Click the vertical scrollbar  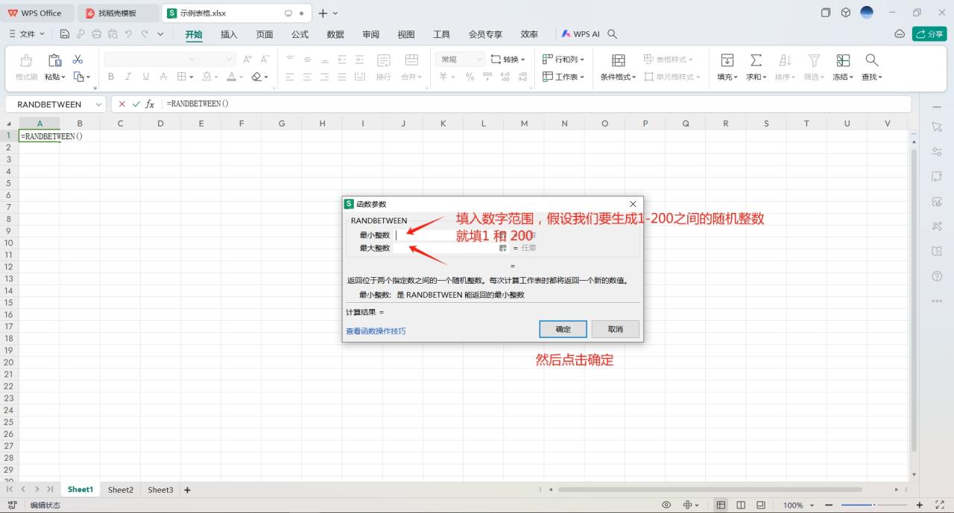(914, 299)
